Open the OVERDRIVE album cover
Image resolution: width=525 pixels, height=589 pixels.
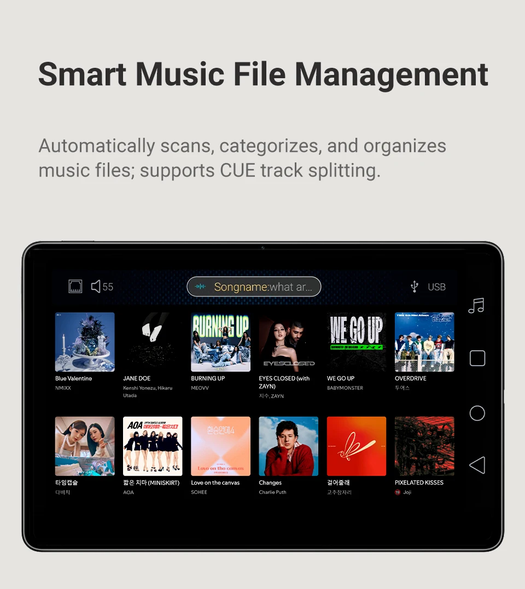pos(424,342)
